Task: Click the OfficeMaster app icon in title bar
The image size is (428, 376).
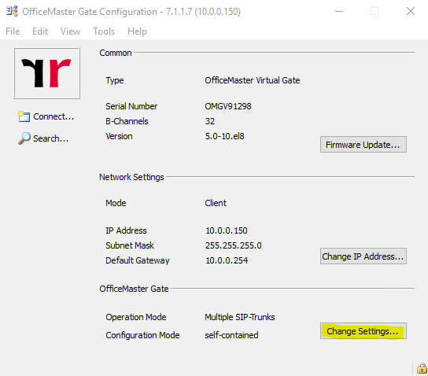Action: pyautogui.click(x=12, y=11)
